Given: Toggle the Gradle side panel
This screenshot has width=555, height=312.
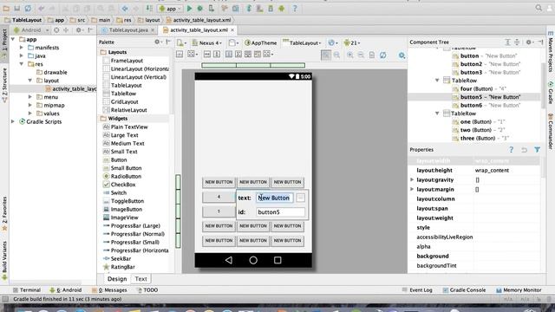Looking at the screenshot, I should [551, 93].
